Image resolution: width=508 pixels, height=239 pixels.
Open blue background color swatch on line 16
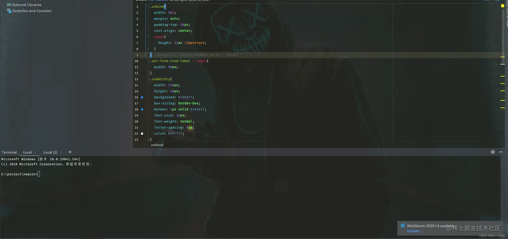point(142,97)
